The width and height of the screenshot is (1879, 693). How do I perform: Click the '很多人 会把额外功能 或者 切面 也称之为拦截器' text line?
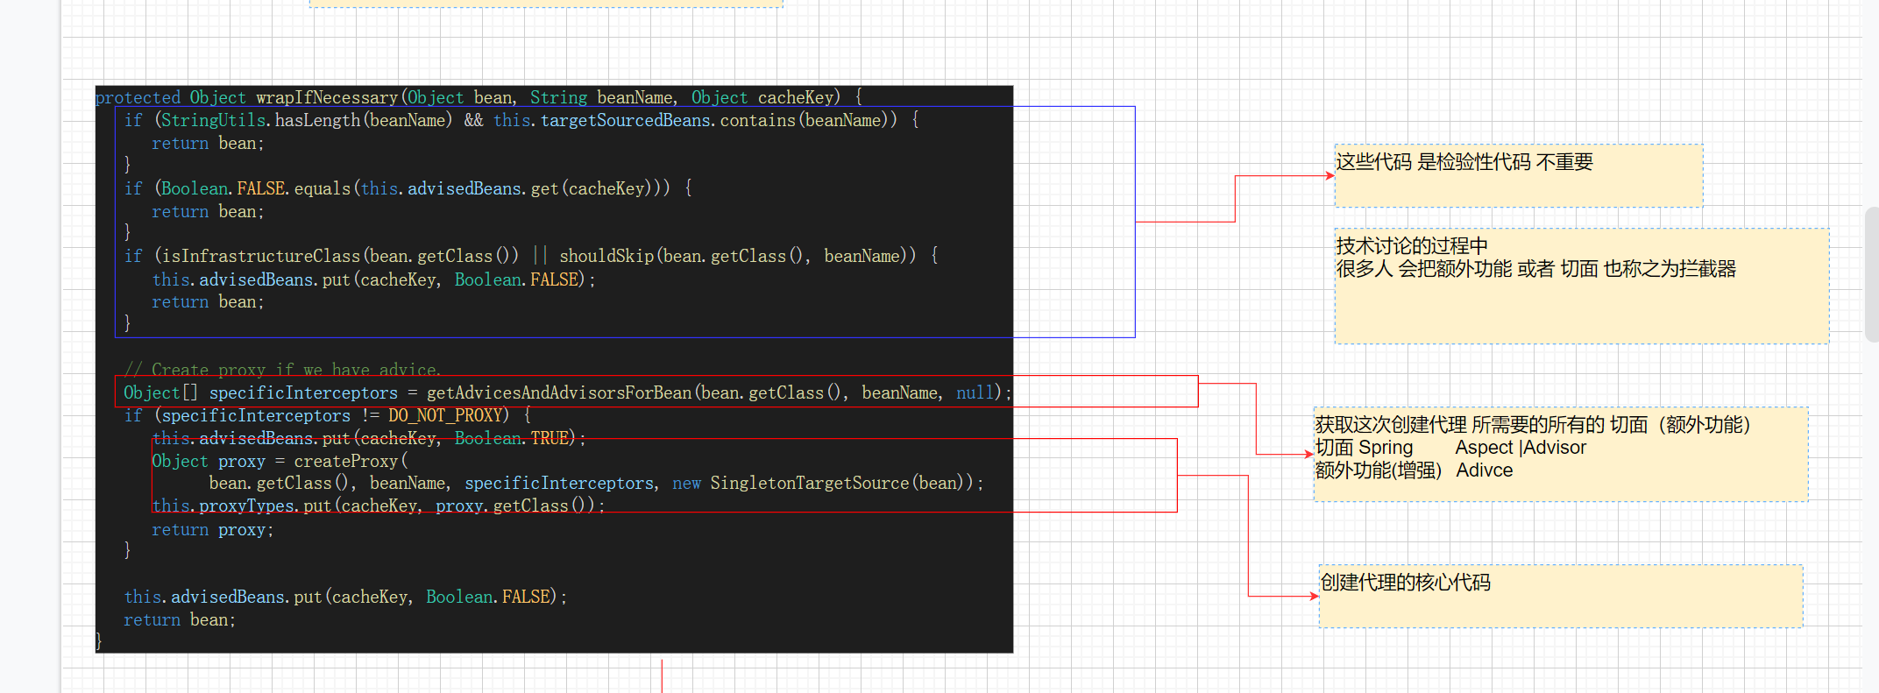[1535, 269]
